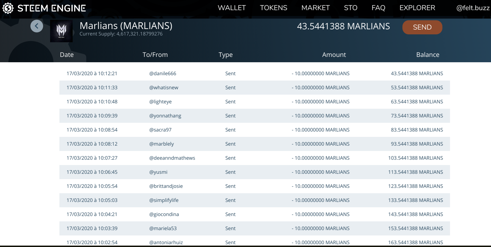Click the Balance column header

coord(428,55)
